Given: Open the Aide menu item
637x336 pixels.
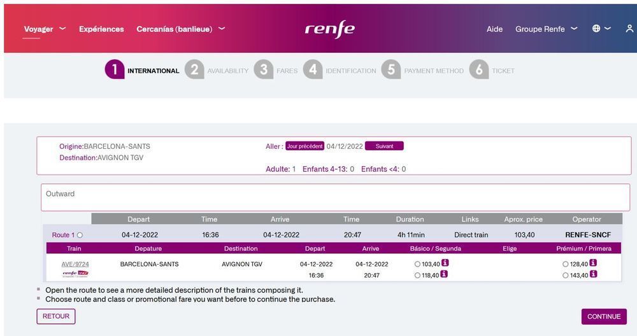Looking at the screenshot, I should (494, 29).
